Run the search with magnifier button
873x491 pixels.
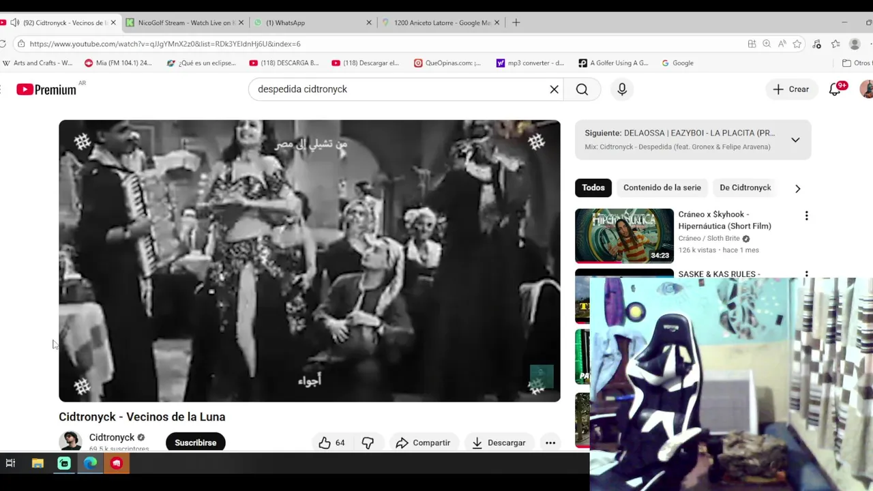[582, 89]
